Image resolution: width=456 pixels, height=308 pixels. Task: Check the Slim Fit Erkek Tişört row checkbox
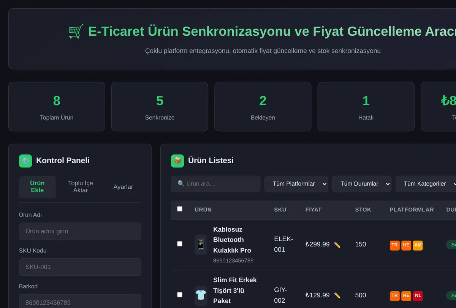(x=180, y=295)
